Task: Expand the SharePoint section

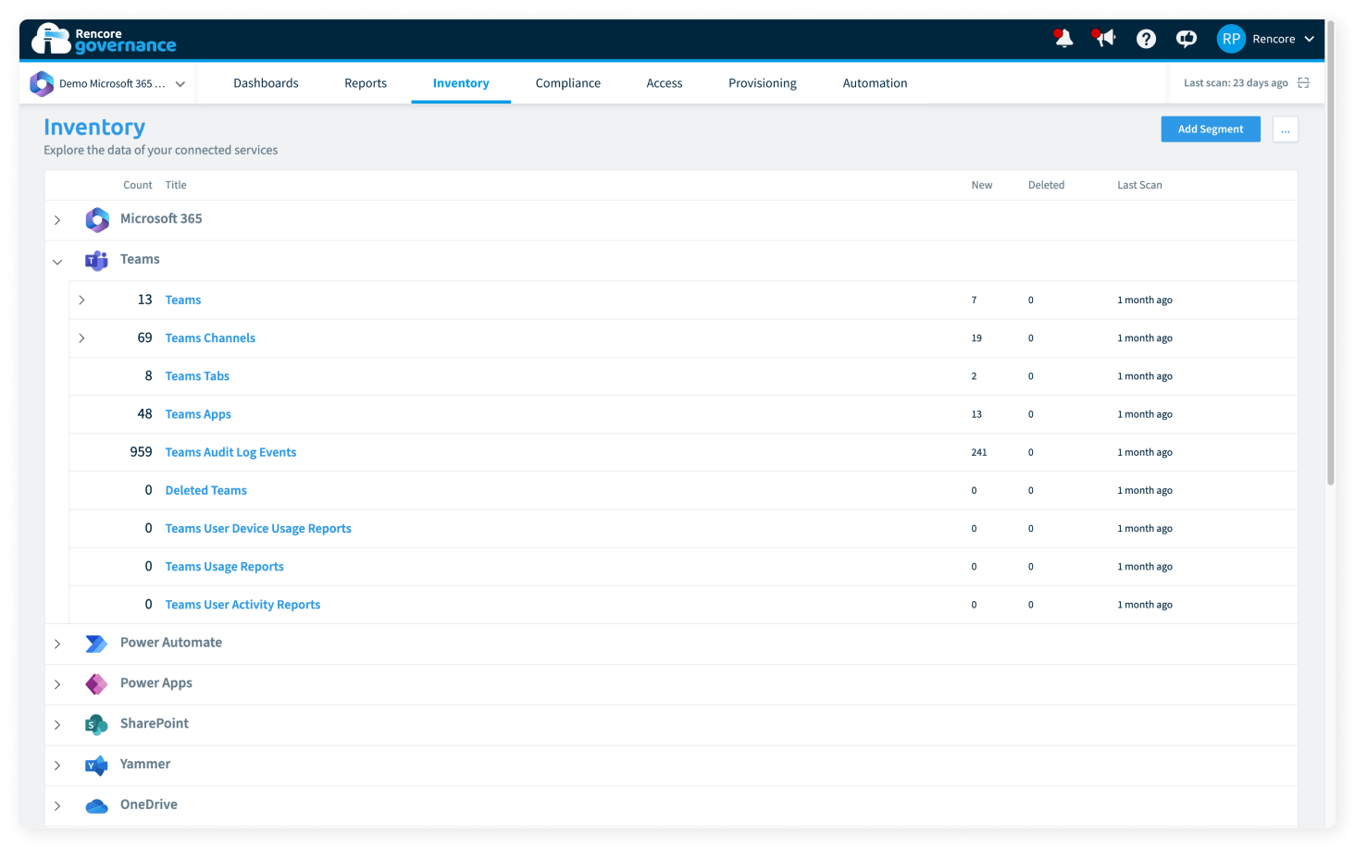Action: pos(57,725)
